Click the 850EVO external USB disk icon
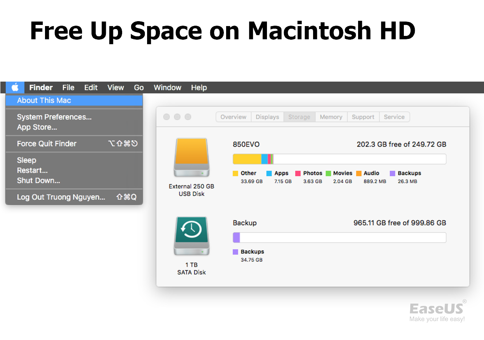The image size is (484, 340). pos(192,158)
